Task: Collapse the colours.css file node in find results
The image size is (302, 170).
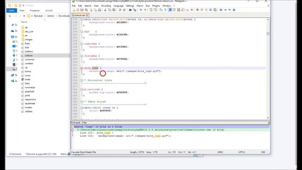Action: click(73, 130)
